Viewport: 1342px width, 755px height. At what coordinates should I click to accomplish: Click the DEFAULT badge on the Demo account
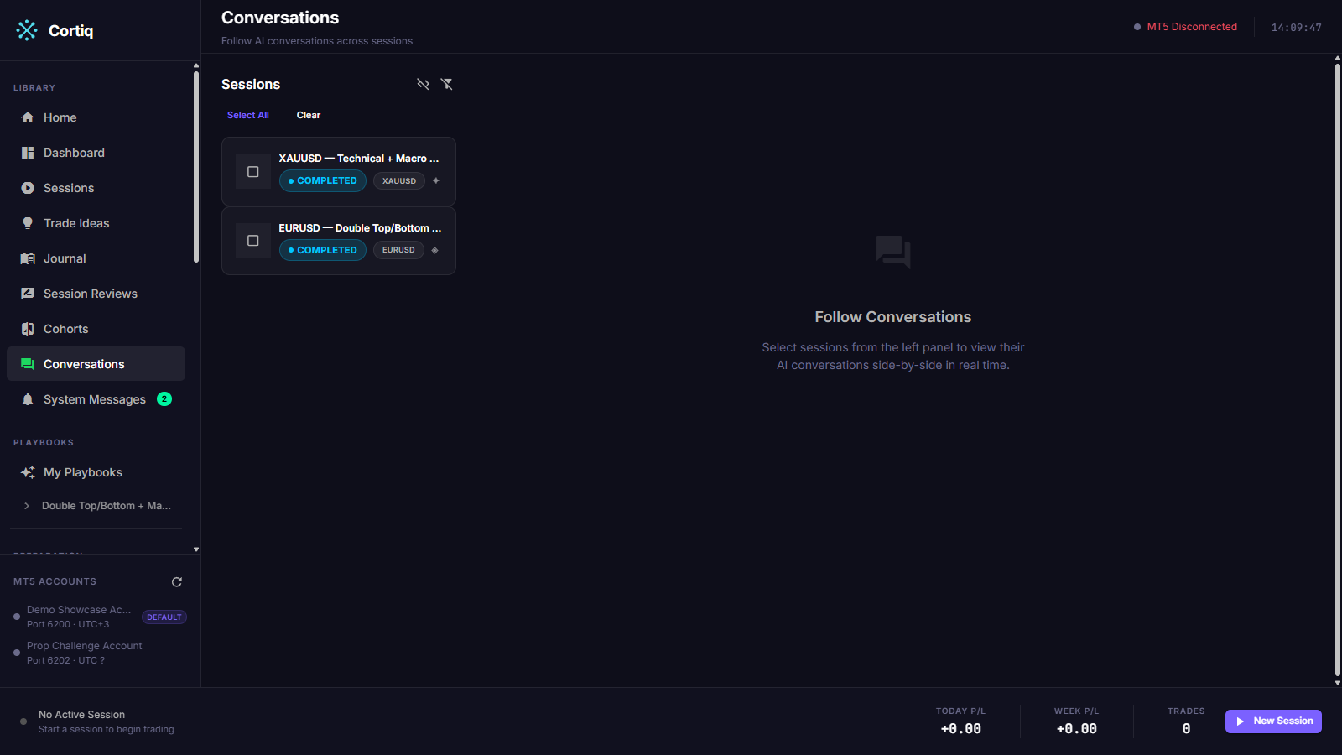pos(164,617)
